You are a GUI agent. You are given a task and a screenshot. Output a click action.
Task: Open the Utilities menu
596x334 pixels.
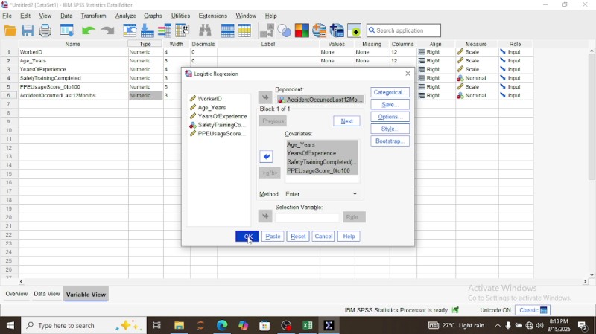click(180, 16)
